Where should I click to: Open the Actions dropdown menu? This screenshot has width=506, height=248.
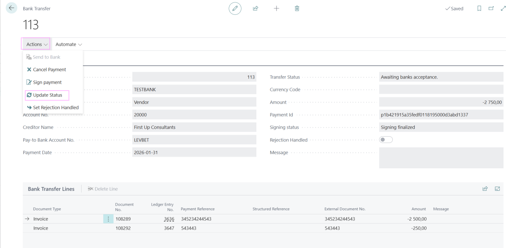pyautogui.click(x=36, y=44)
